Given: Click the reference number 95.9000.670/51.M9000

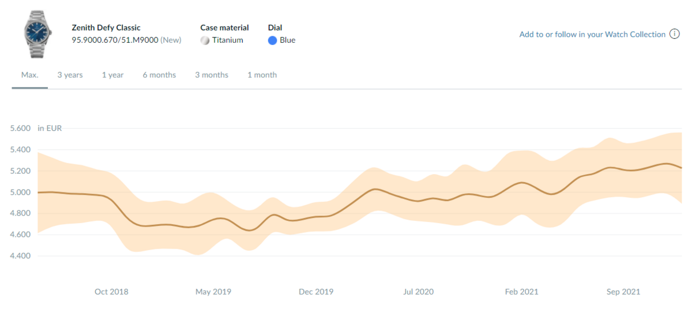Looking at the screenshot, I should (x=115, y=40).
